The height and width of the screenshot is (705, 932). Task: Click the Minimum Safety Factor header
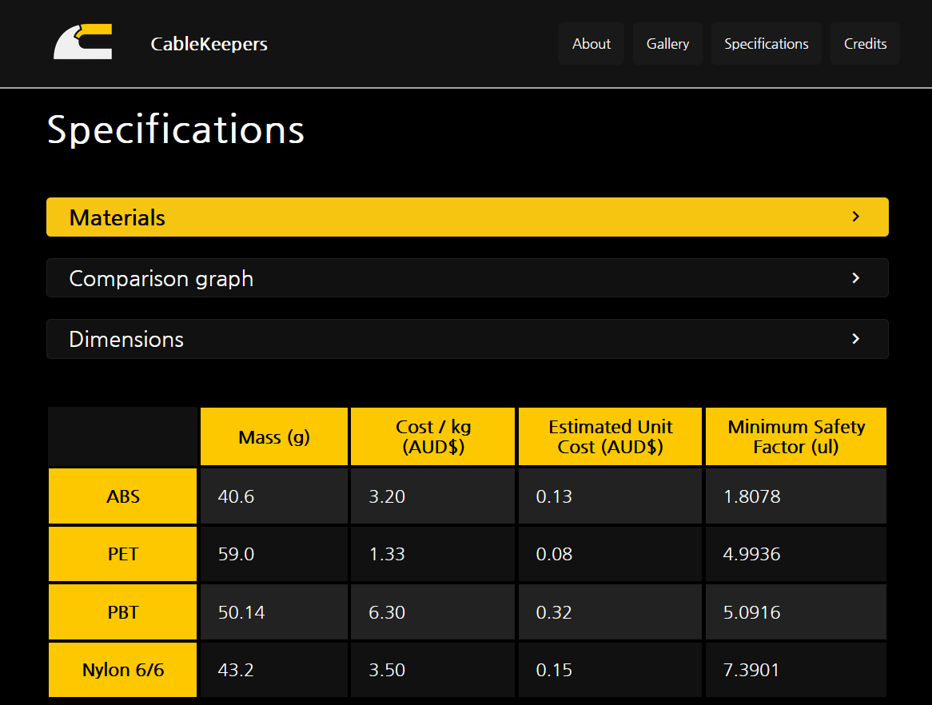pyautogui.click(x=795, y=437)
